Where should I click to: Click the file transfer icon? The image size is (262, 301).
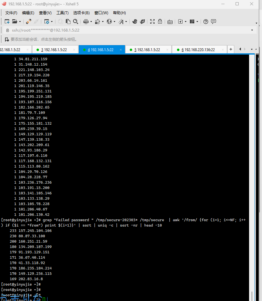98,21
